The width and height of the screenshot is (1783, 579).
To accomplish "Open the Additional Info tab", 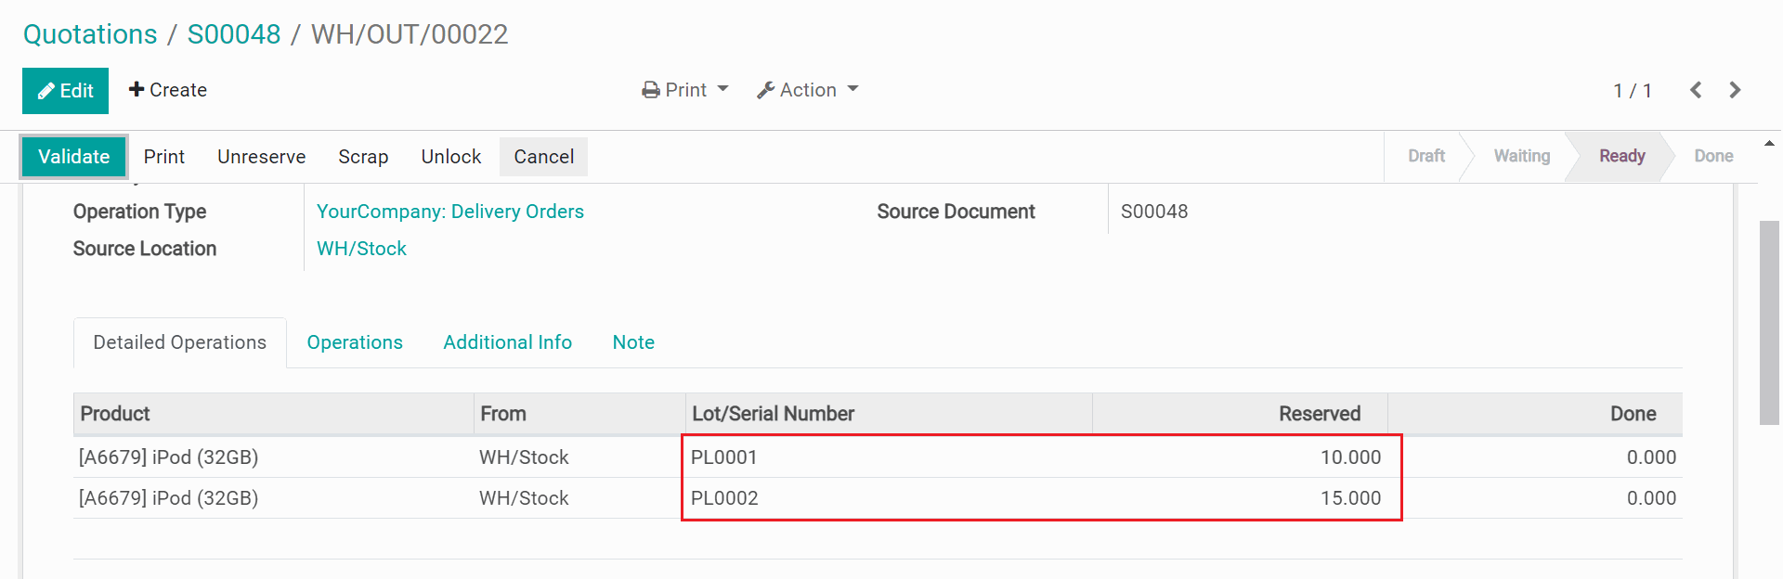I will [x=507, y=342].
